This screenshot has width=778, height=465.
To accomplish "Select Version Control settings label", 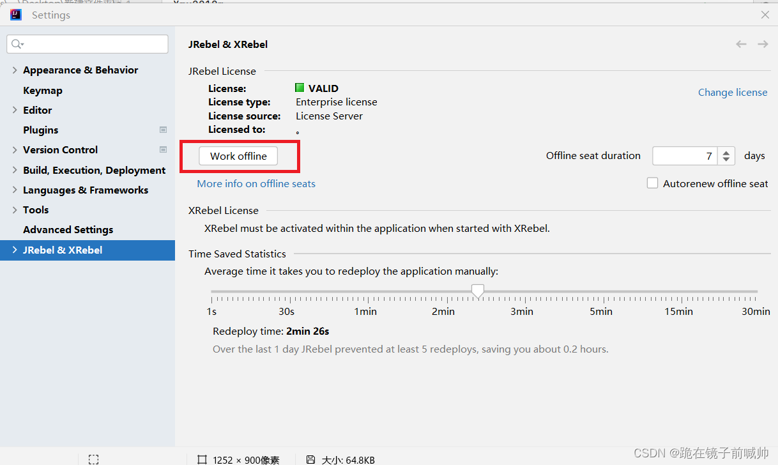I will pyautogui.click(x=61, y=150).
